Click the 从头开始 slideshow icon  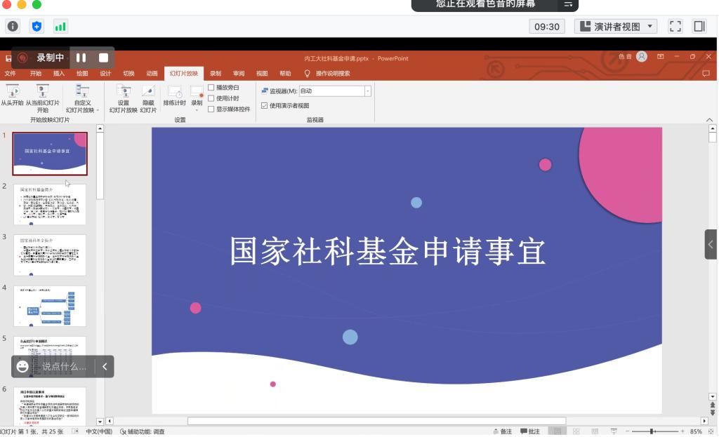point(12,90)
